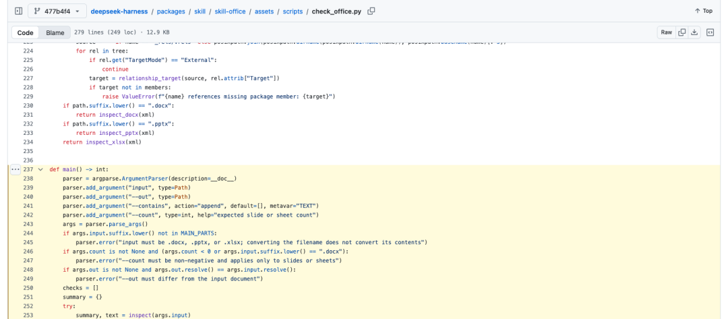Open the 477b4f4 branch dropdown

[57, 11]
